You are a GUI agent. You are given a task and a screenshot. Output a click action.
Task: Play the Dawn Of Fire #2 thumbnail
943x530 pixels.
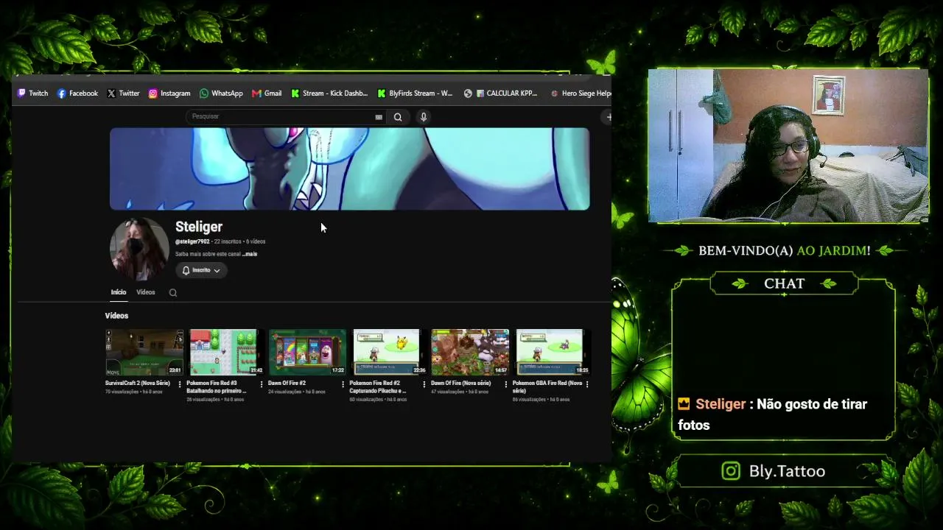307,352
